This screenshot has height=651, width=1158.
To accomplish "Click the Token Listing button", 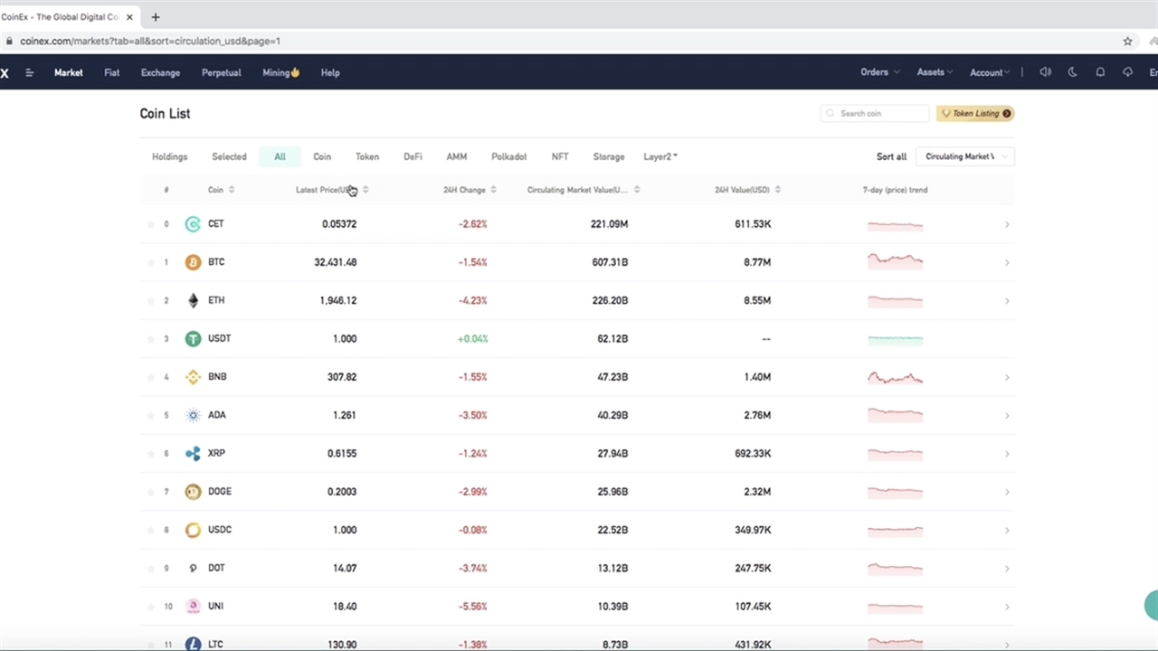I will tap(975, 114).
